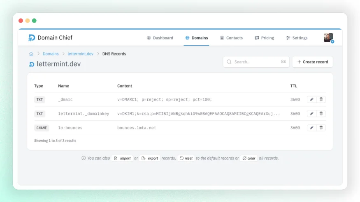Select the Domains tab

point(197,38)
